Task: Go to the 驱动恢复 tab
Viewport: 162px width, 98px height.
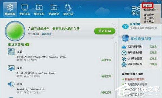Action: (x=54, y=10)
